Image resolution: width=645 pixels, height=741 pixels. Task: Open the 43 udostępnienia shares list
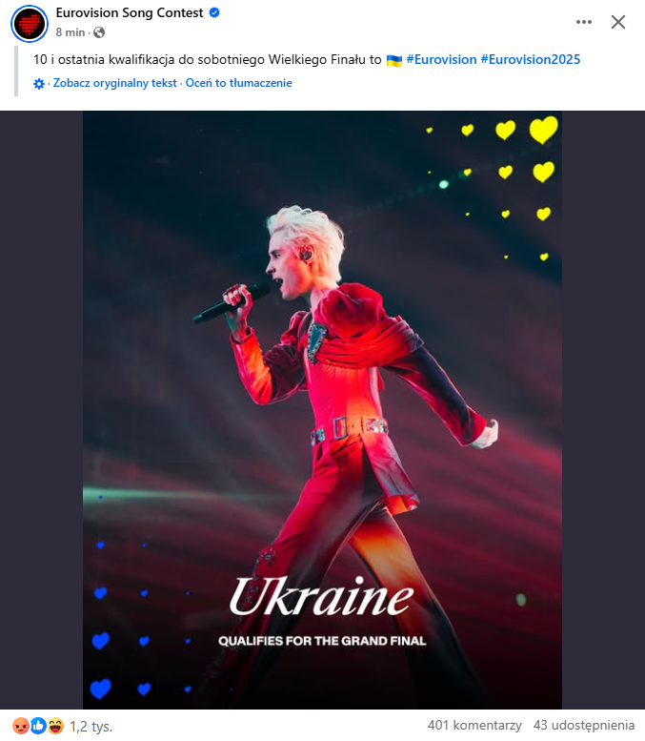pos(584,725)
